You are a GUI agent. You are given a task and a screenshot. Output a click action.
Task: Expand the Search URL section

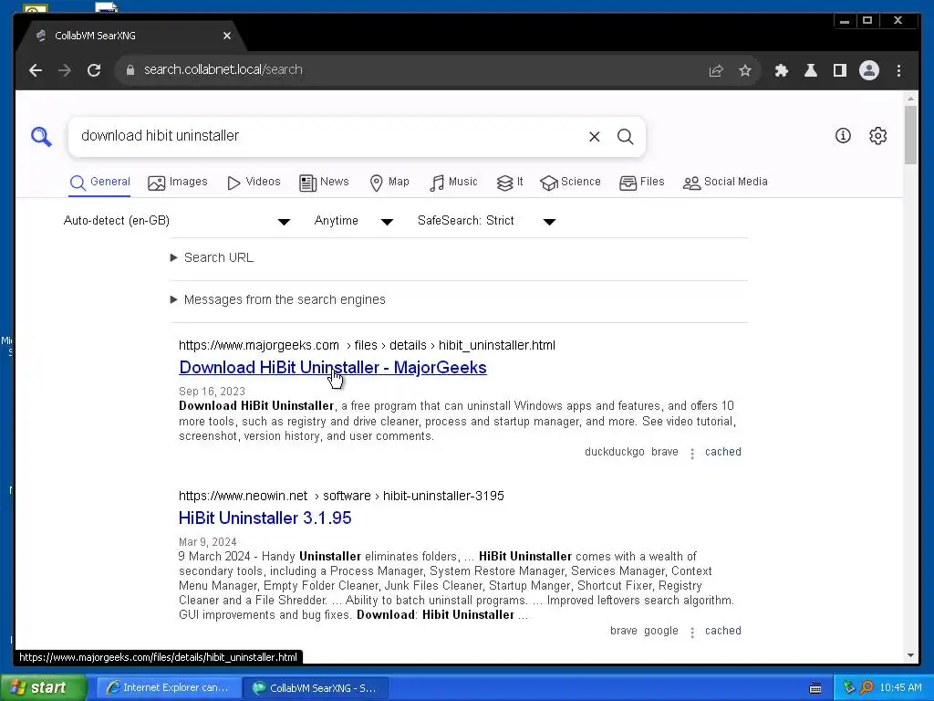(212, 258)
